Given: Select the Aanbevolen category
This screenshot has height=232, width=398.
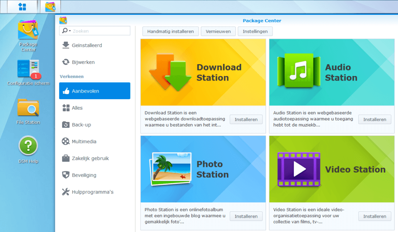Looking at the screenshot, I should coord(95,91).
